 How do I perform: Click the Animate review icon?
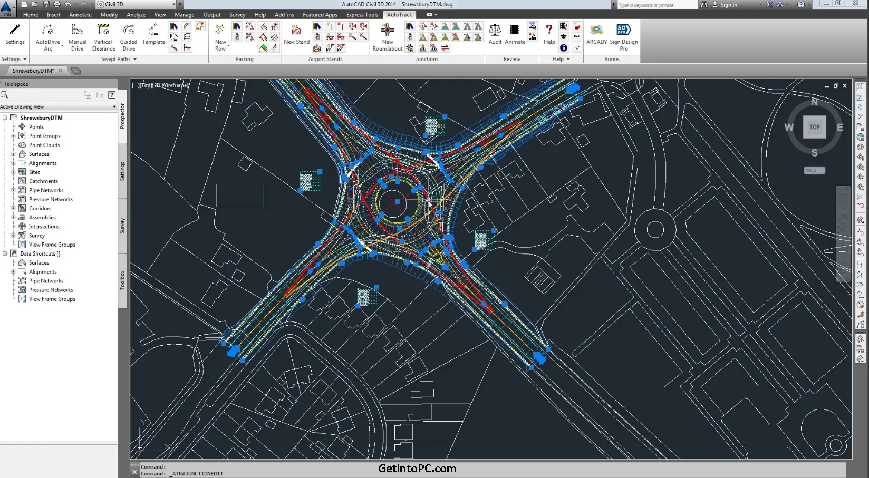point(515,31)
